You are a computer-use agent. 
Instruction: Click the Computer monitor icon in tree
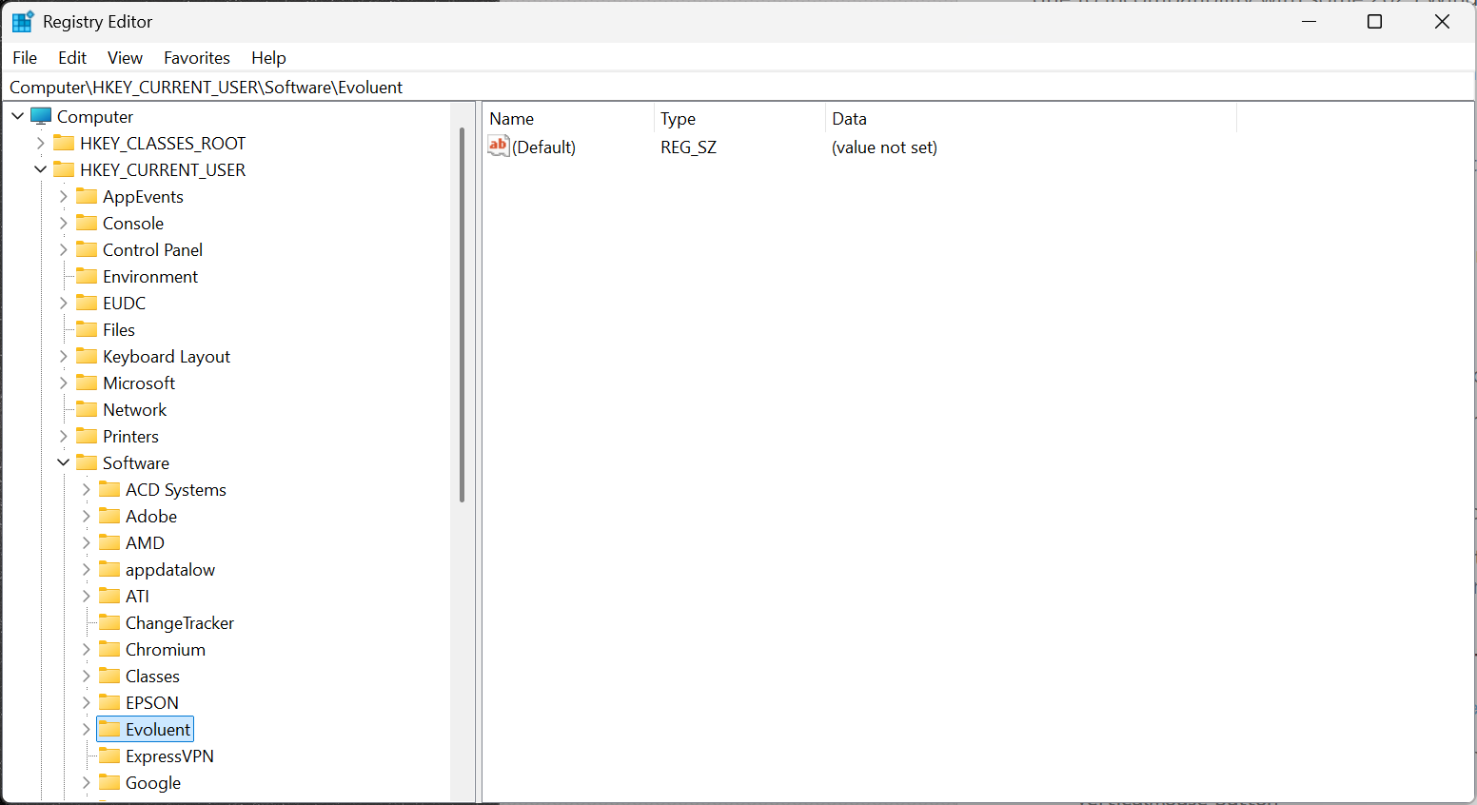[41, 116]
